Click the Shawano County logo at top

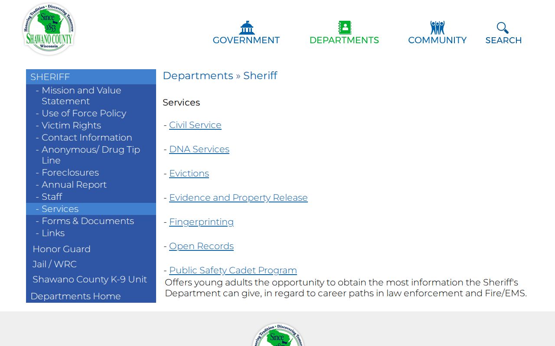tap(49, 29)
